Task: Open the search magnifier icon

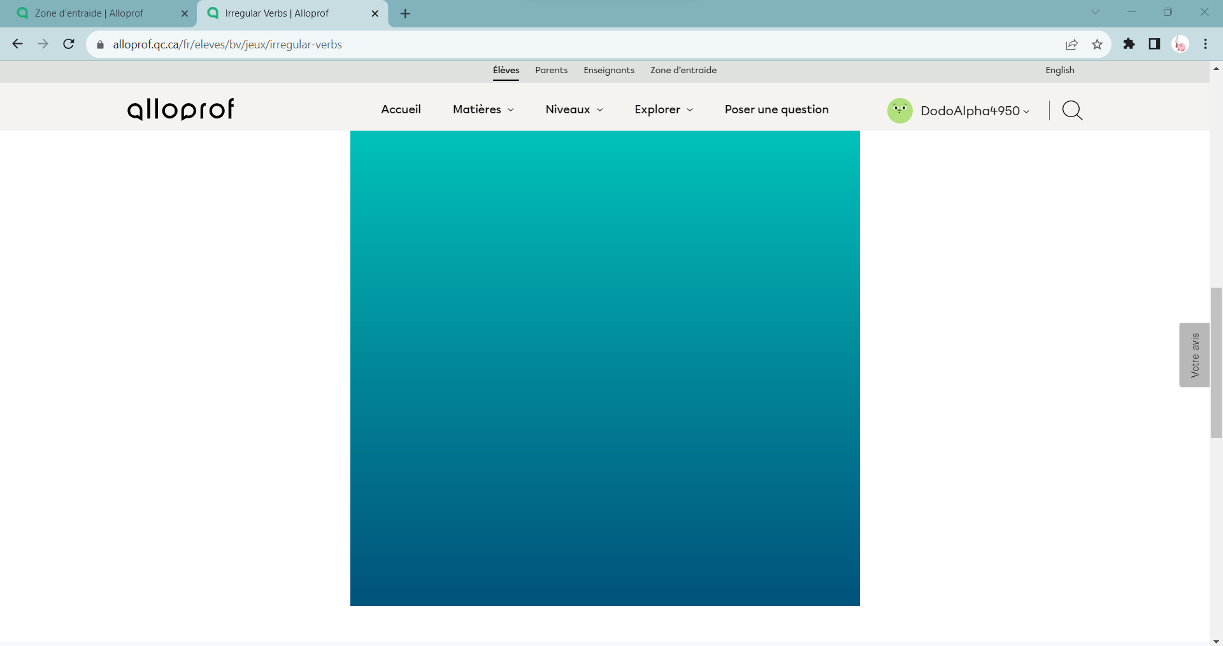Action: tap(1072, 110)
